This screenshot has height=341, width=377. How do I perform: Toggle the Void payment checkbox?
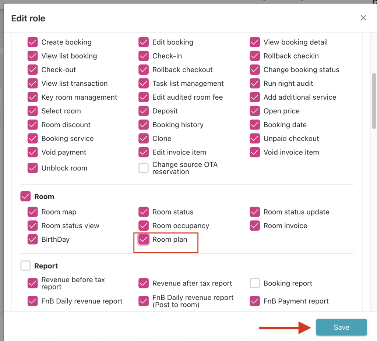click(x=33, y=152)
